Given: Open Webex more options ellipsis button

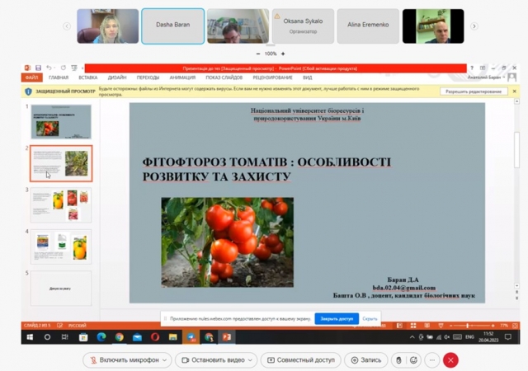Looking at the screenshot, I should [432, 360].
